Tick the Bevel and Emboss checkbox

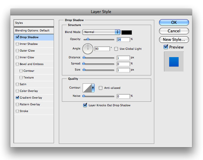point(17,64)
